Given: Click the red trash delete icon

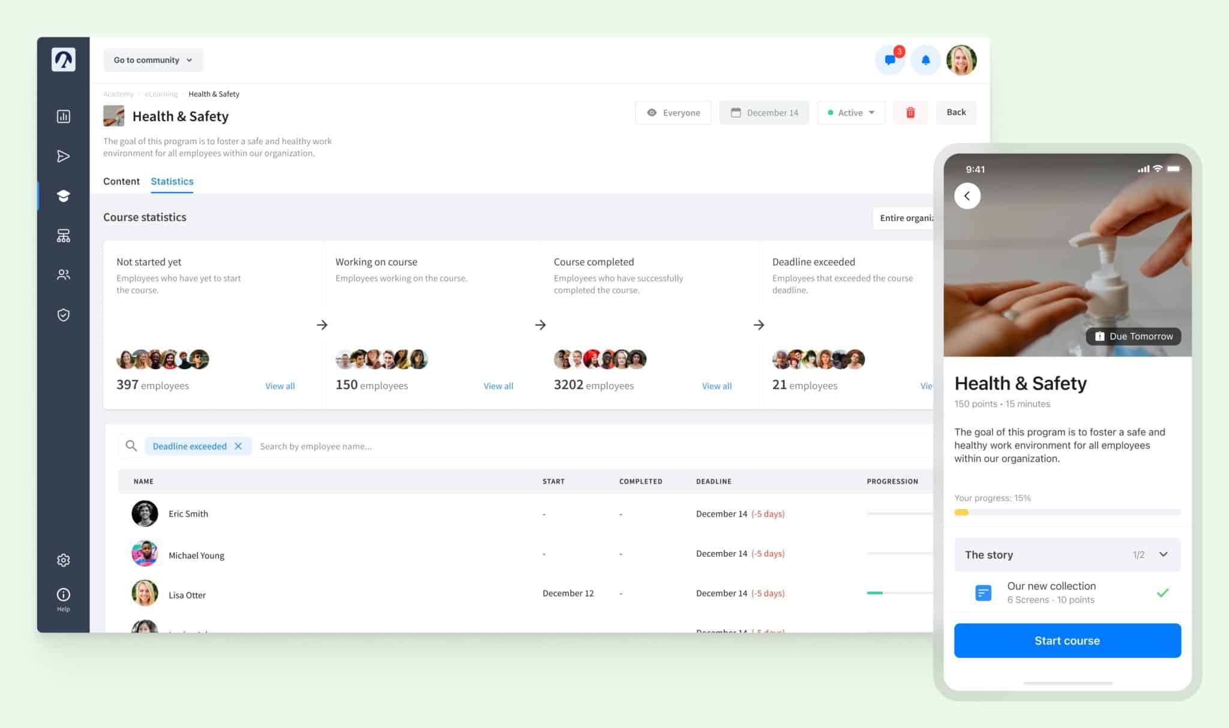Looking at the screenshot, I should point(910,112).
